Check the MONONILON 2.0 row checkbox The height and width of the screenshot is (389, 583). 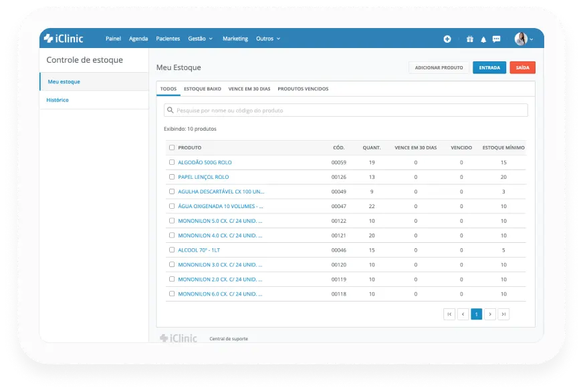pos(172,279)
